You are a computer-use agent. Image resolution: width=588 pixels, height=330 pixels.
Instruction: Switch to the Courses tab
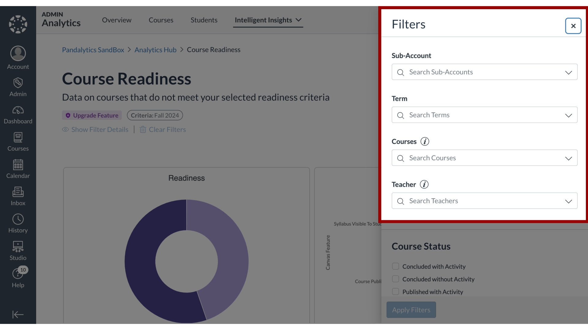[161, 20]
